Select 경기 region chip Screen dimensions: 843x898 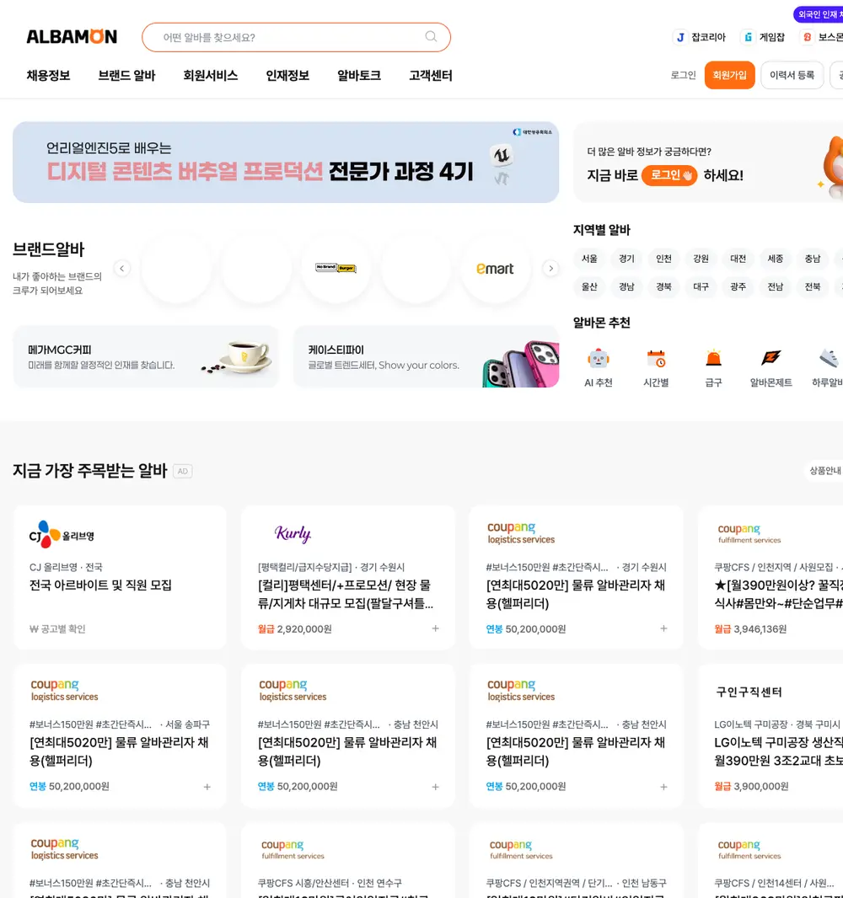[626, 259]
